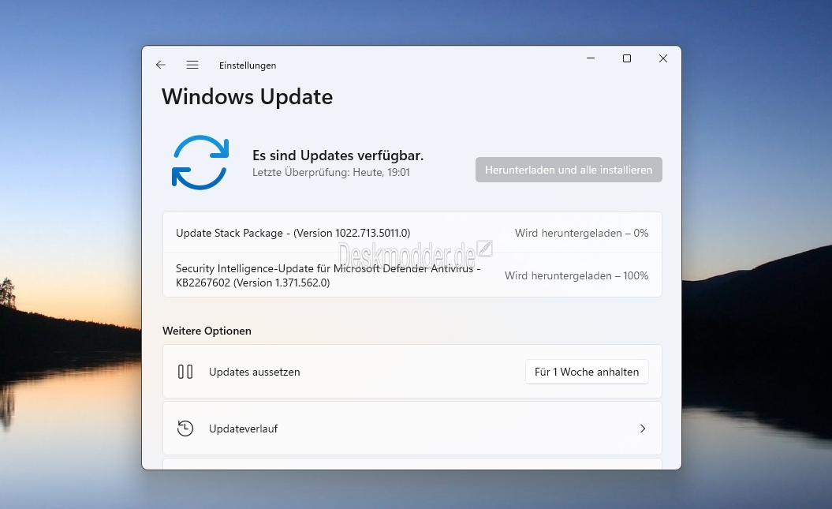Viewport: 832px width, 509px height.
Task: Pause updates with Für 1 Woche anhalten
Action: click(x=587, y=372)
